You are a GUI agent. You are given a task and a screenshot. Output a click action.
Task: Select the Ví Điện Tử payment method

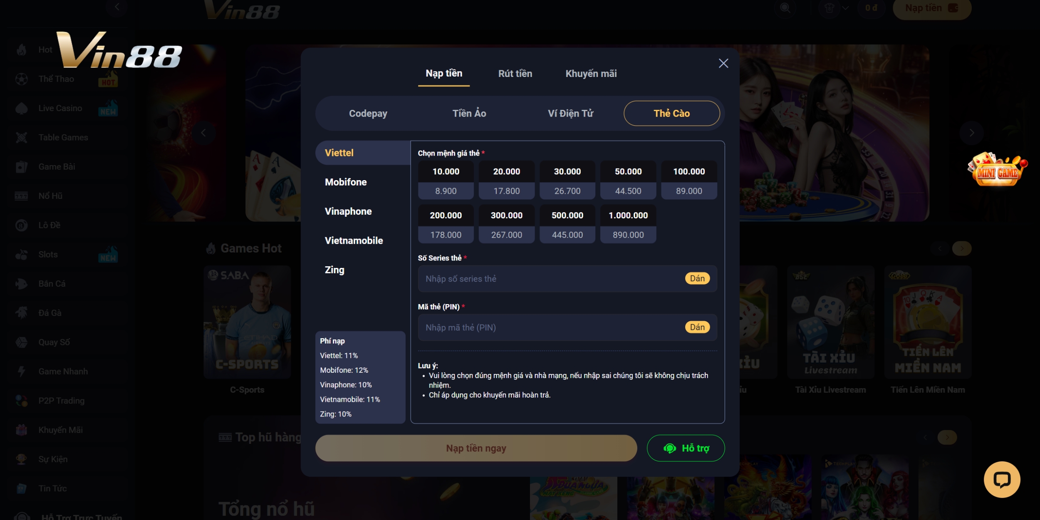570,114
